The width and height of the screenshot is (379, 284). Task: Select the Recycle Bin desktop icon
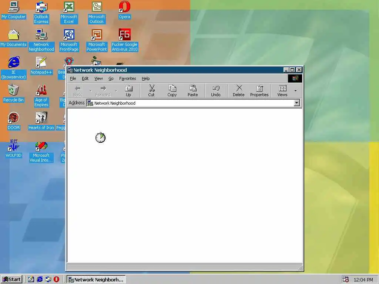coord(14,94)
